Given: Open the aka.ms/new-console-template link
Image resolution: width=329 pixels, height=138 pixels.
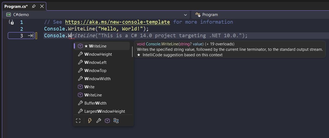Looking at the screenshot, I should tap(117, 22).
